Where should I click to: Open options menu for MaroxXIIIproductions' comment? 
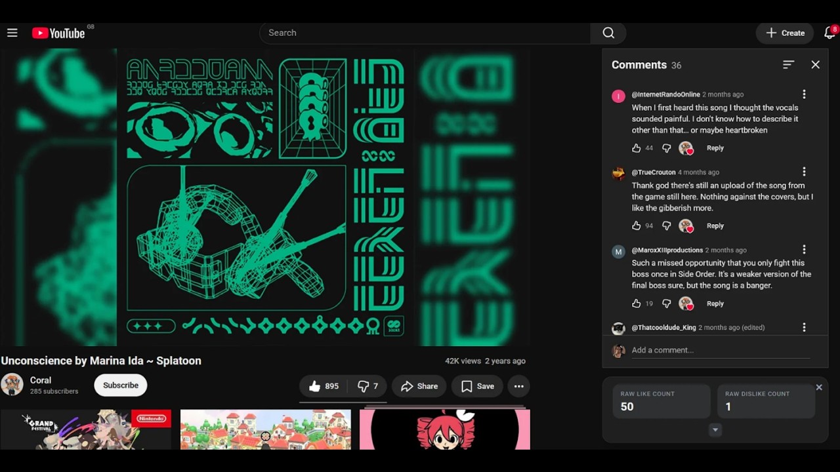coord(804,250)
